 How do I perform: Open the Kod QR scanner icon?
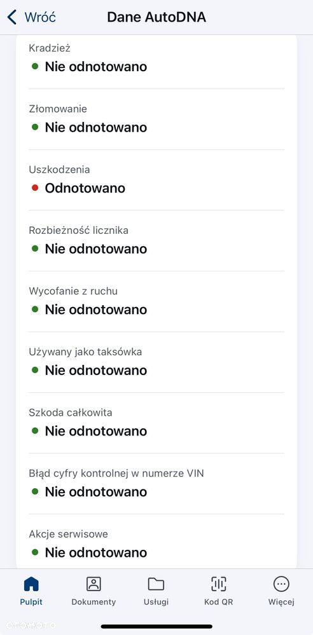pyautogui.click(x=219, y=584)
